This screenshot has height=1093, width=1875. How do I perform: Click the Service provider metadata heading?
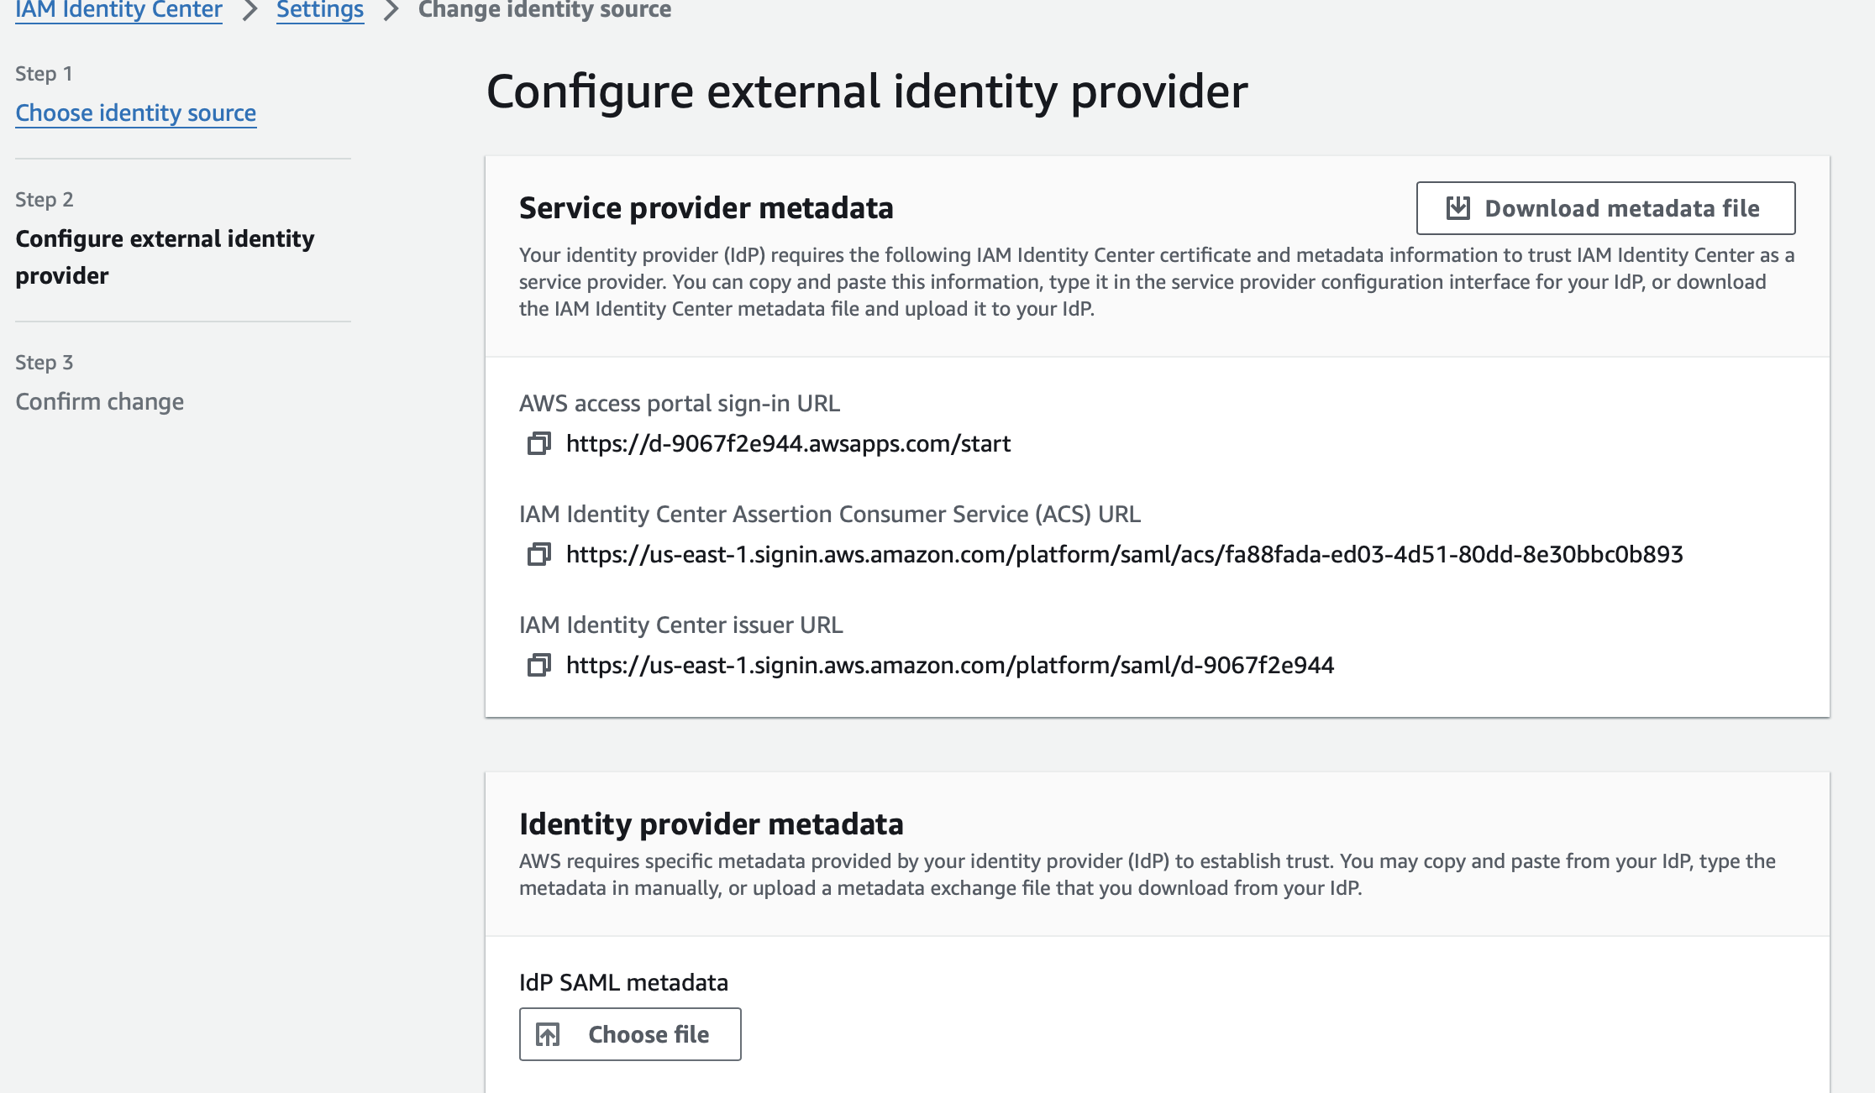(x=706, y=207)
